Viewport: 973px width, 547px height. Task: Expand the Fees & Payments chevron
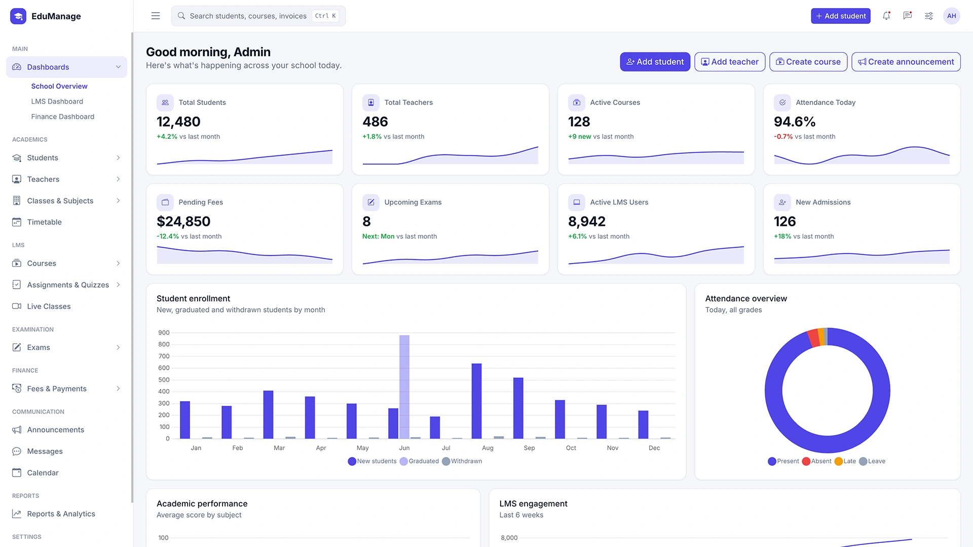pos(118,388)
